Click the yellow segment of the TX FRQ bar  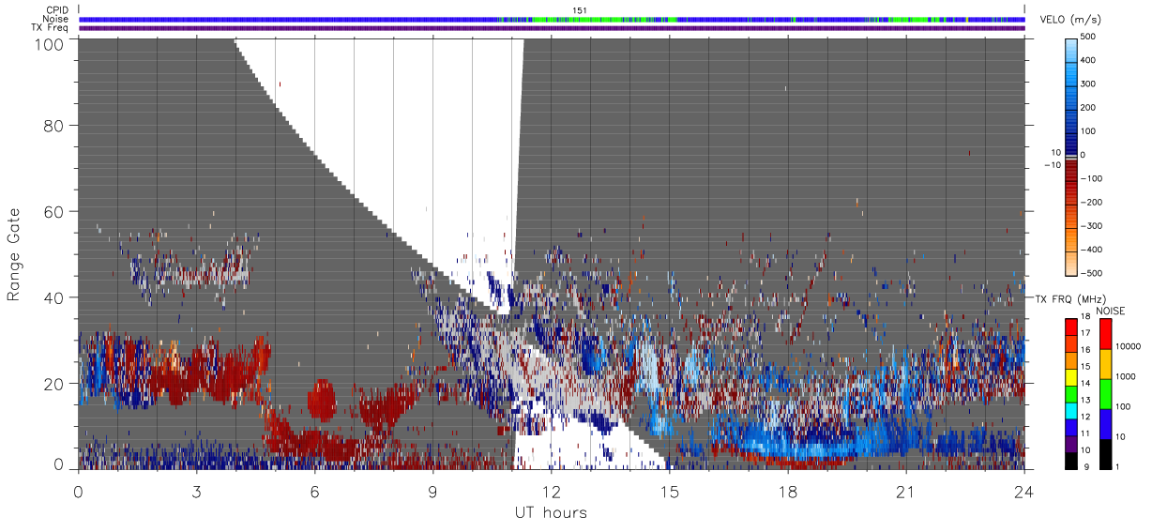[1070, 377]
